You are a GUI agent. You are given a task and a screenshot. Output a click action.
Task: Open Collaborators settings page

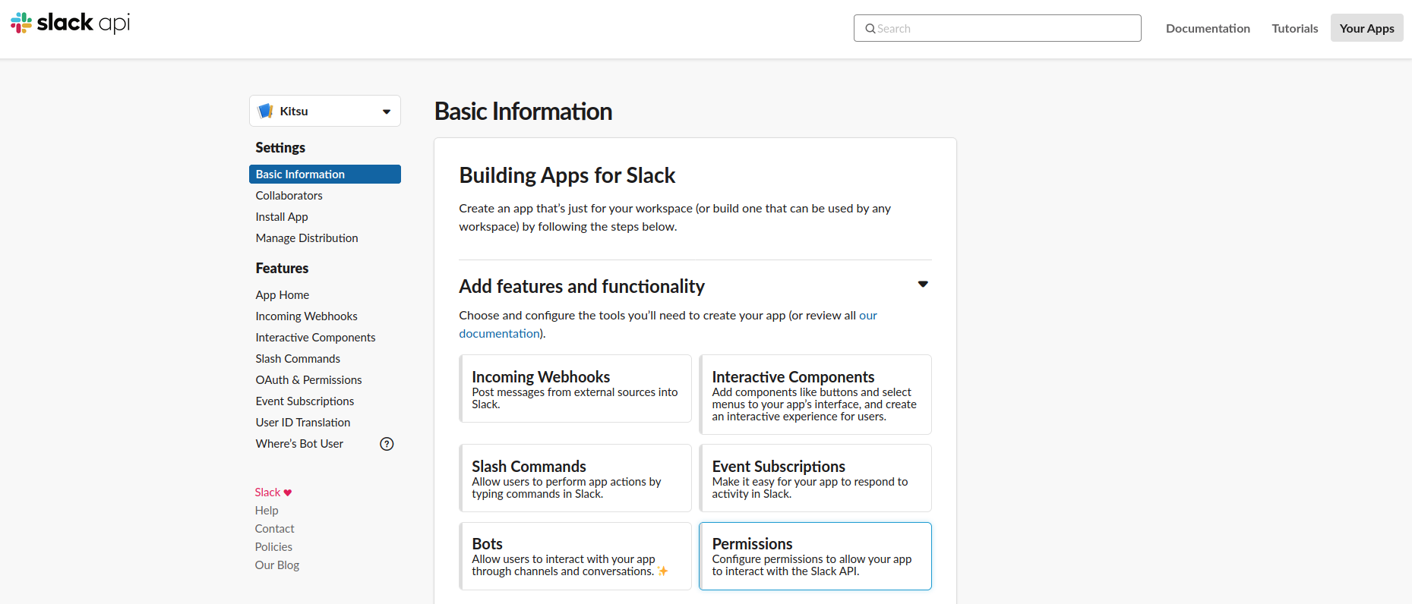click(x=289, y=196)
